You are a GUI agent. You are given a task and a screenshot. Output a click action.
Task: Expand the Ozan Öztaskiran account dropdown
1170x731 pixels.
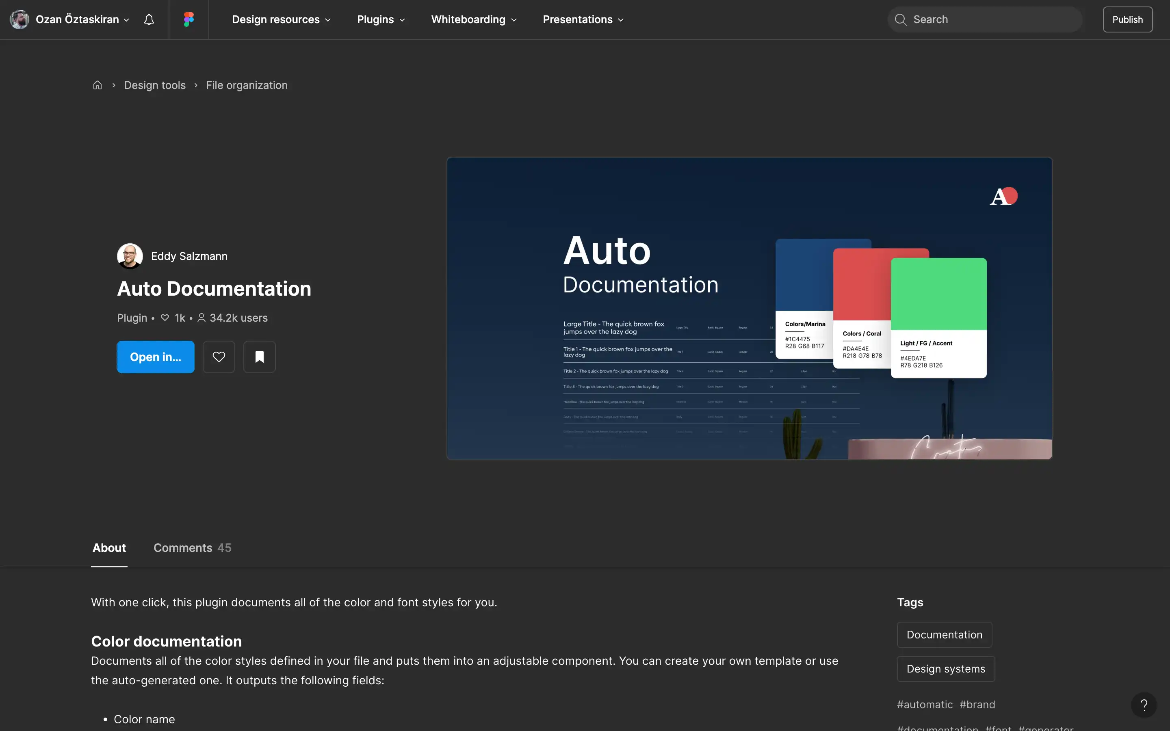coord(83,19)
